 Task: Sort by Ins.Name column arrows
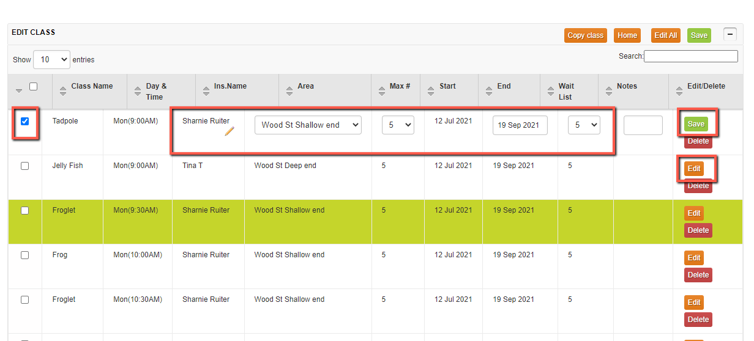[x=206, y=91]
